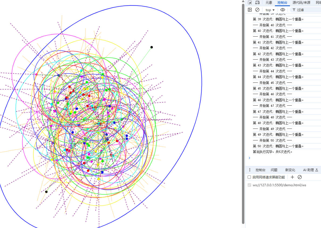The width and height of the screenshot is (321, 228).
Task: Select the log line 算法执行完毕，共5次迭代
Action: point(272,152)
